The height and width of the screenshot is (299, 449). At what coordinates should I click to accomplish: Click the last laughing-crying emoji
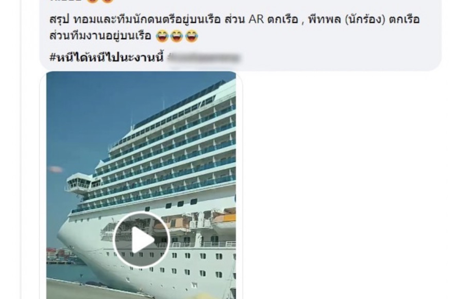click(x=191, y=36)
